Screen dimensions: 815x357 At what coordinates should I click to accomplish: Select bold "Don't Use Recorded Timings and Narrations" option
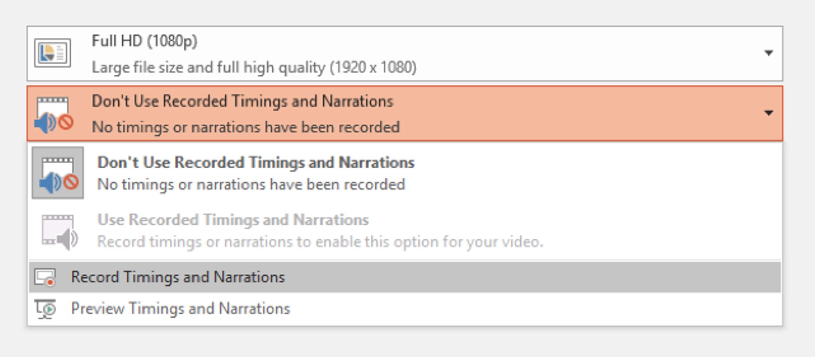pos(256,162)
